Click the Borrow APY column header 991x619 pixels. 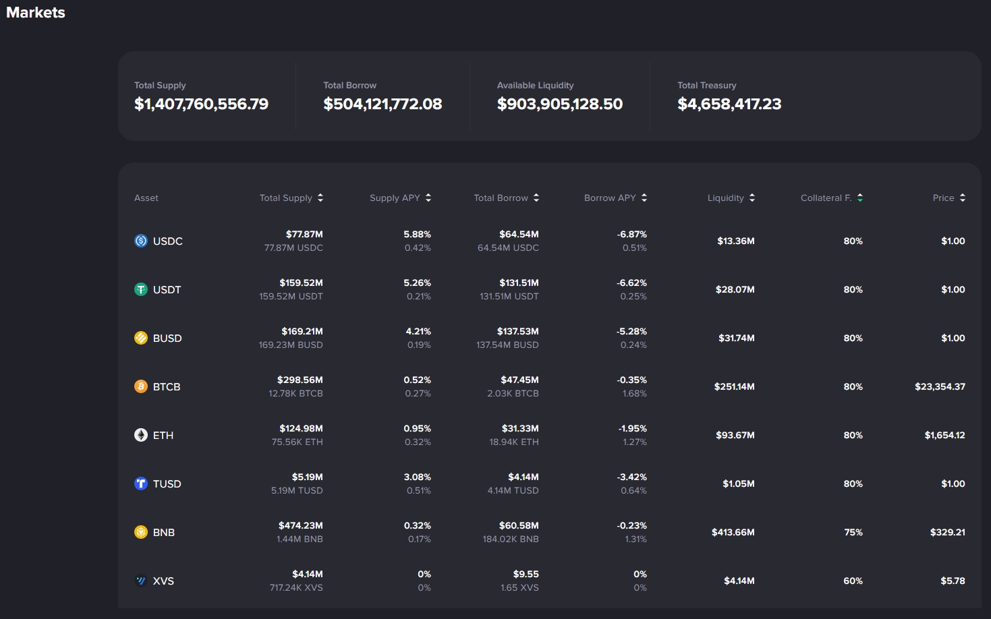pyautogui.click(x=616, y=198)
